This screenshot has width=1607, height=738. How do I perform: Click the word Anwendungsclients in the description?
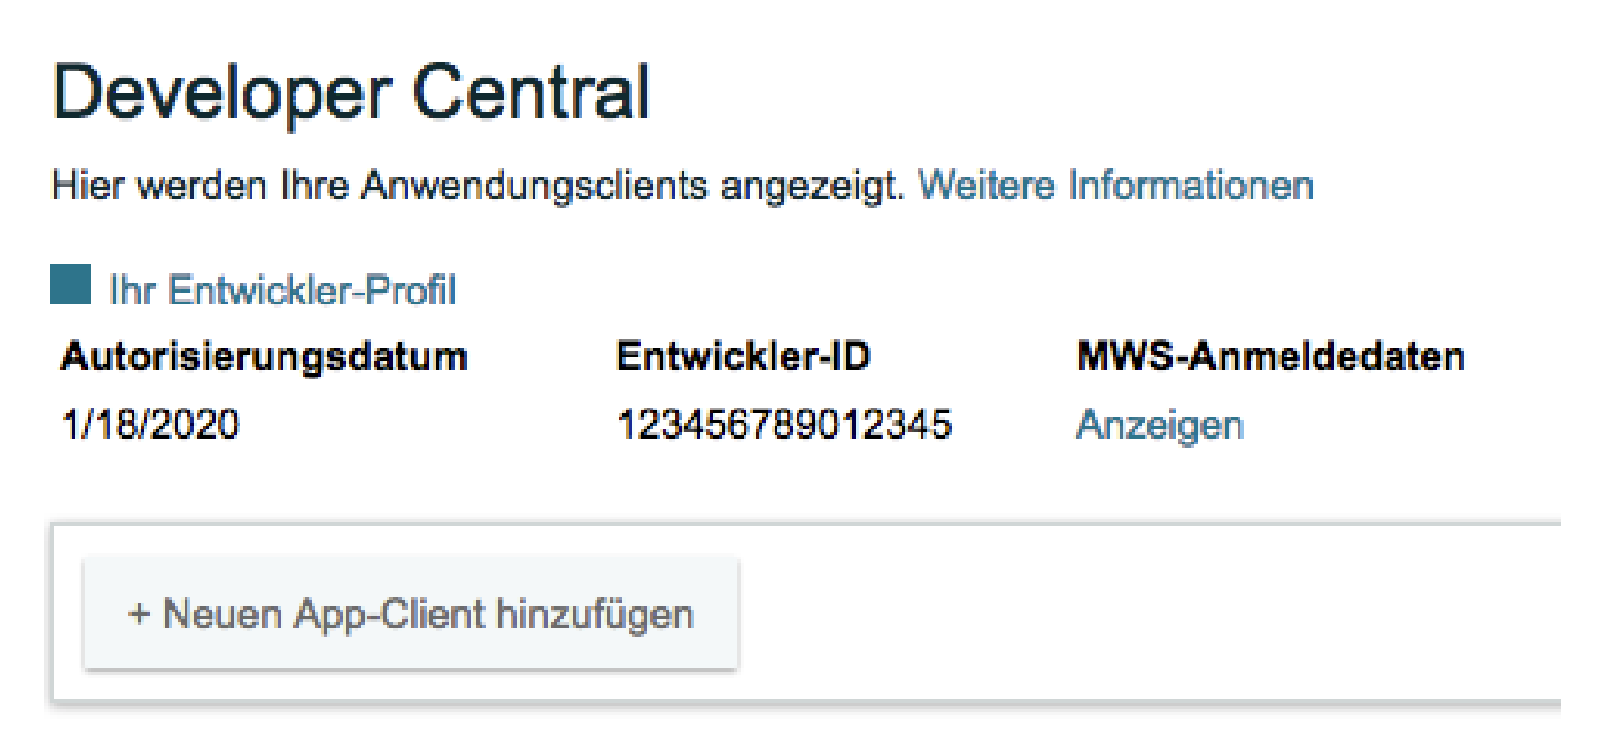534,185
